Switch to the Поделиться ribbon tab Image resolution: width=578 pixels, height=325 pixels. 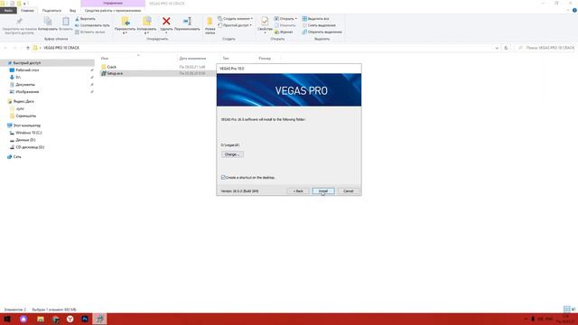pyautogui.click(x=51, y=10)
